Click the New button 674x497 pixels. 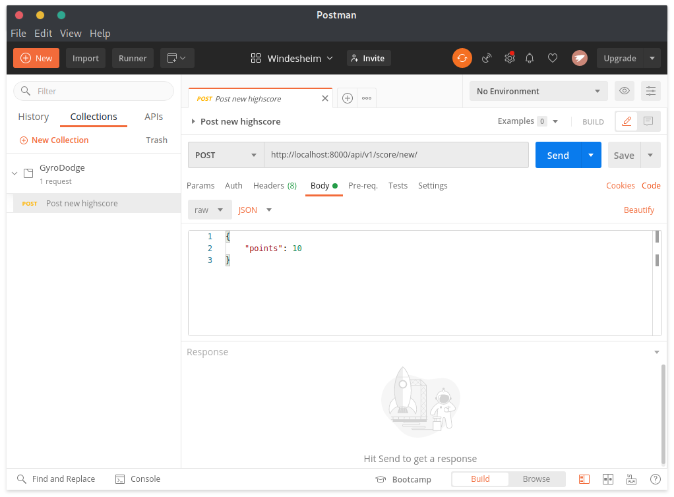pyautogui.click(x=36, y=58)
